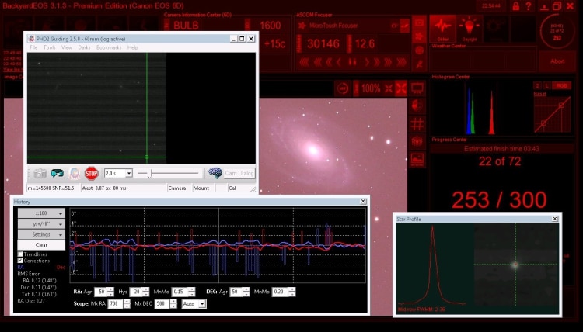Screen dimensions: 583x332
Task: Click the PHD2 gamma slider handle
Action: tap(151, 173)
